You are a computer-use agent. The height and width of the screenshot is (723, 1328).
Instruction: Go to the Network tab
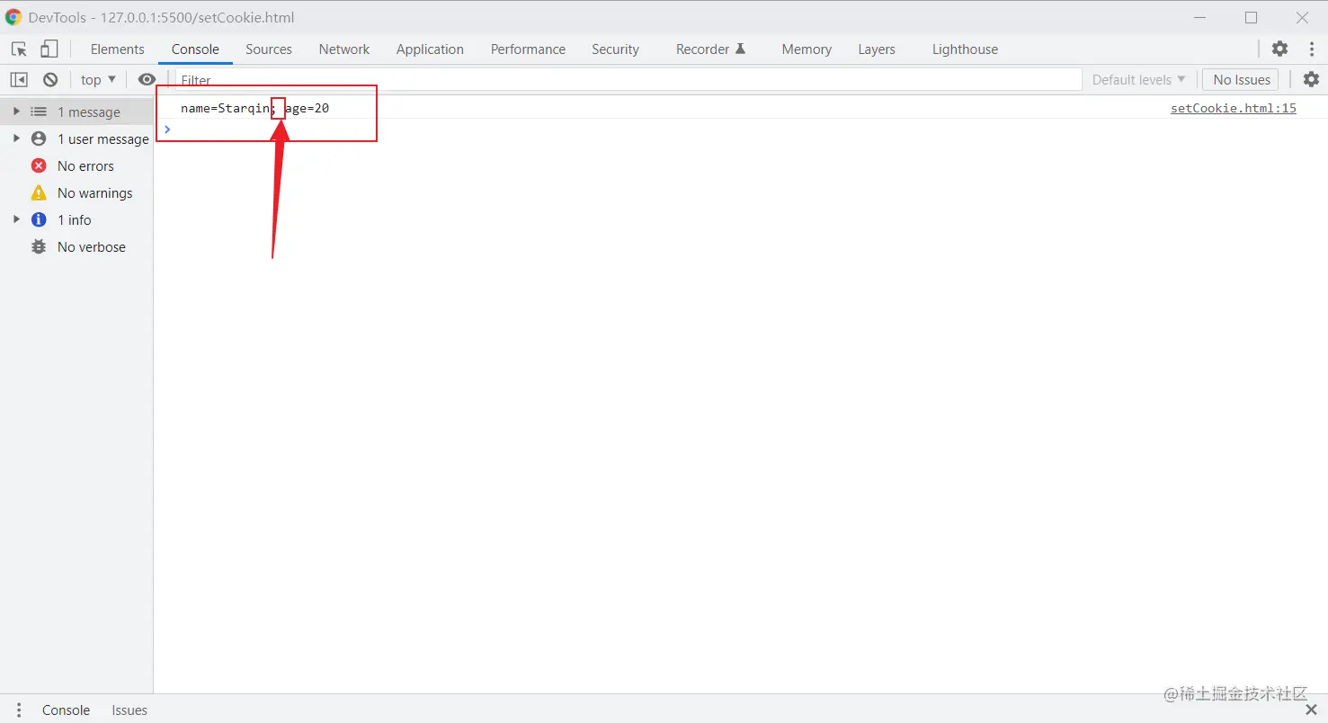coord(344,49)
